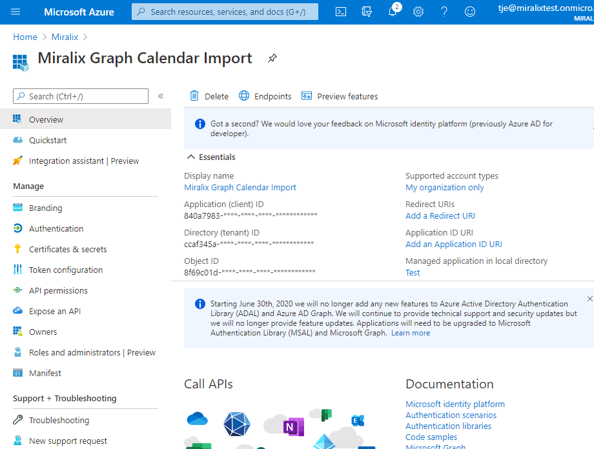Focus the top Search resources field
Image resolution: width=594 pixels, height=449 pixels.
tap(225, 12)
